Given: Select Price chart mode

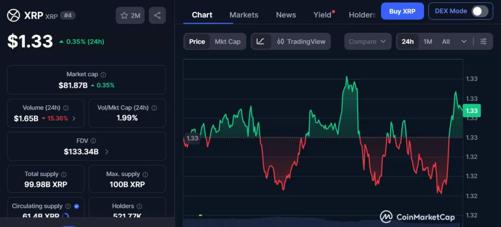Looking at the screenshot, I should [197, 42].
